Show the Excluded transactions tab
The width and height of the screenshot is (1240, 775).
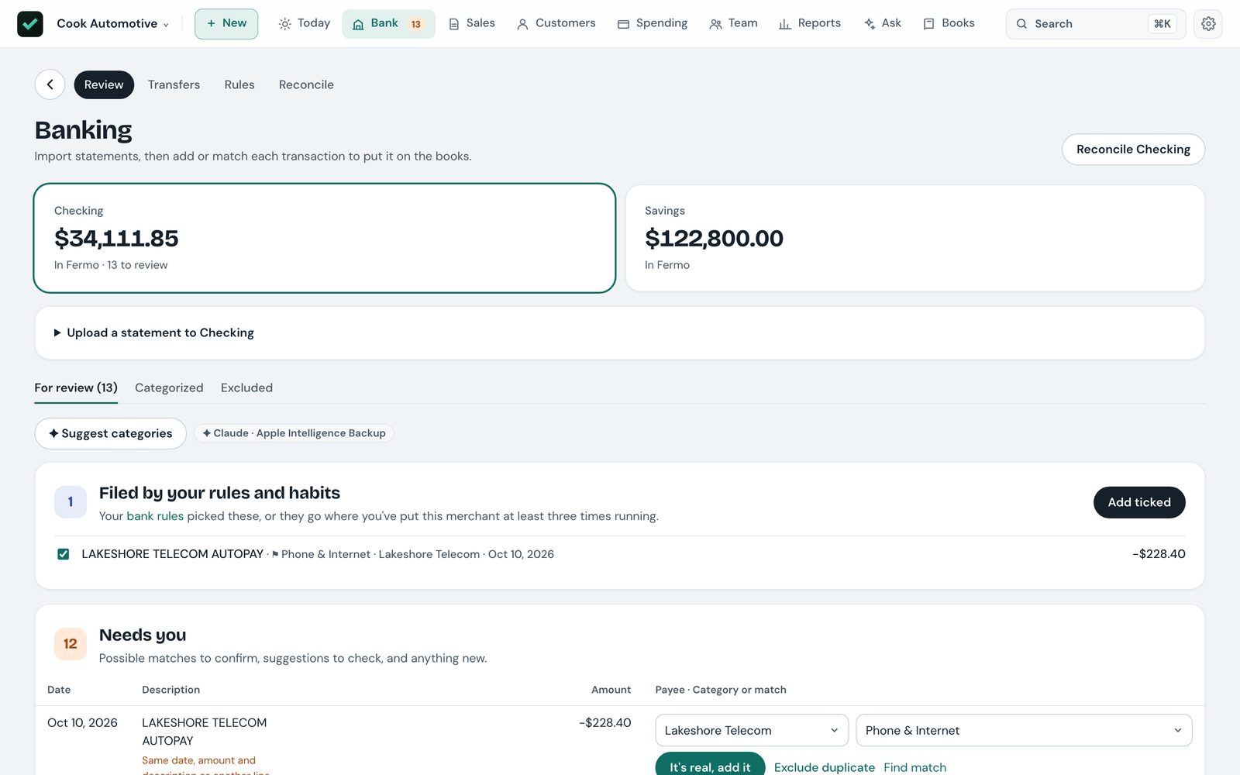point(246,388)
